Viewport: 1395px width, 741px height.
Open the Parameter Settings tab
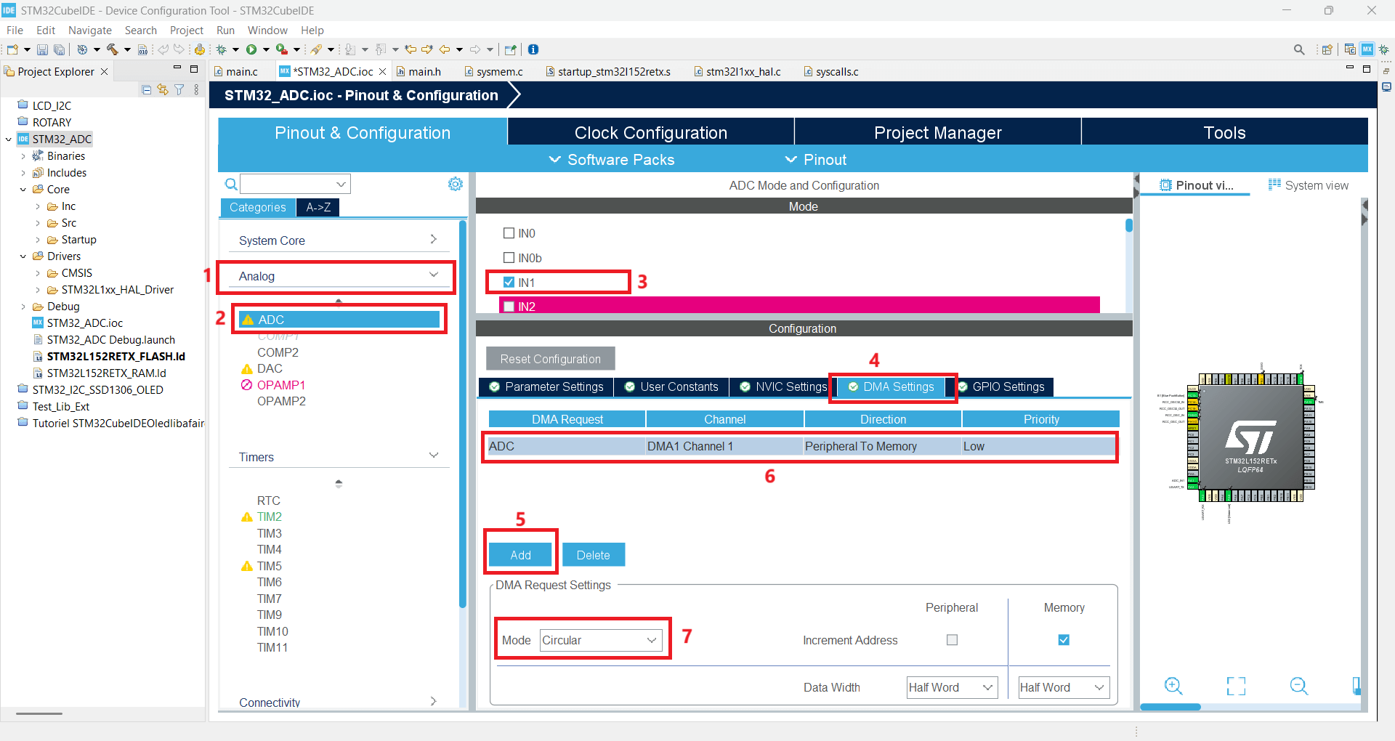click(546, 386)
